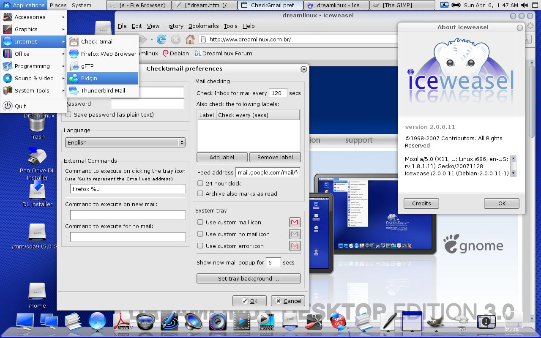Viewport: 541px width, 338px height.
Task: Click the About Iceweasel user-agent text scrollbar
Action: pyautogui.click(x=513, y=166)
